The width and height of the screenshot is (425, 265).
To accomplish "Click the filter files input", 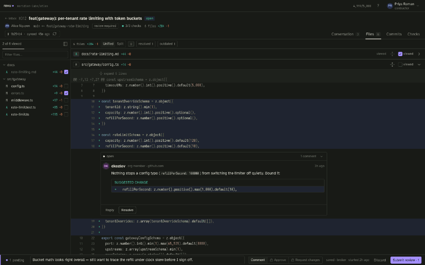I will point(35,54).
